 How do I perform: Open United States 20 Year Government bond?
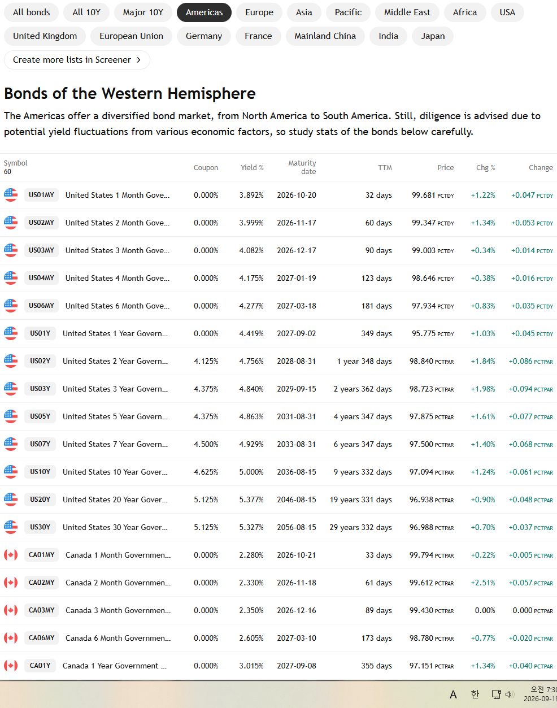pyautogui.click(x=115, y=499)
